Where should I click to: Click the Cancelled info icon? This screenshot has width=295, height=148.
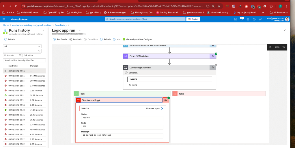(x=126, y=73)
